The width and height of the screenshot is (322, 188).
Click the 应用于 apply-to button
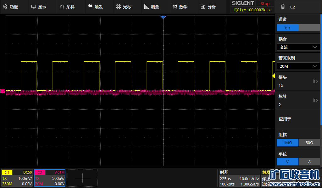298,119
